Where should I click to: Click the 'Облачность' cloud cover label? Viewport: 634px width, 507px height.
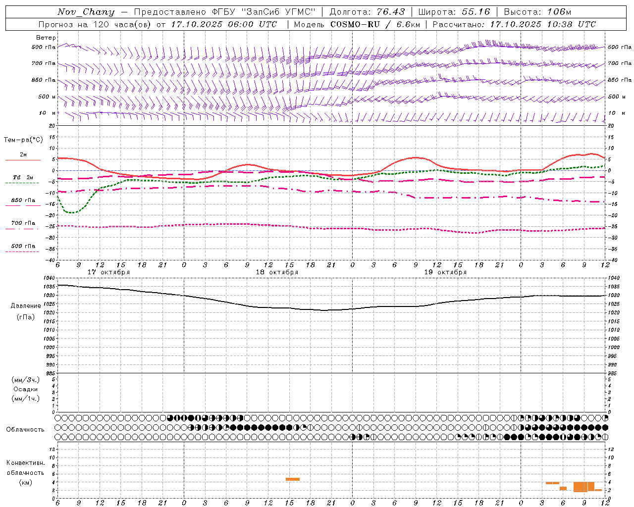[25, 429]
